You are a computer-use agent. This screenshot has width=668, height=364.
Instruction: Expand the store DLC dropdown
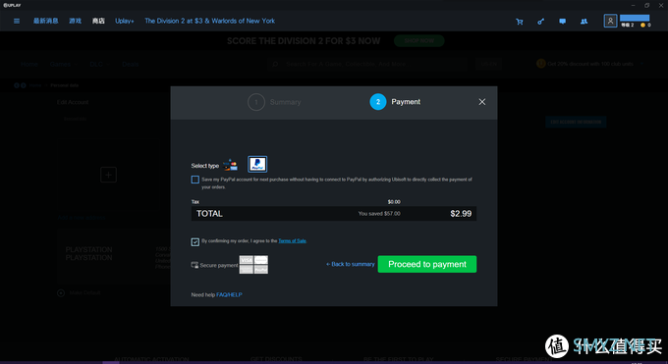click(x=98, y=65)
